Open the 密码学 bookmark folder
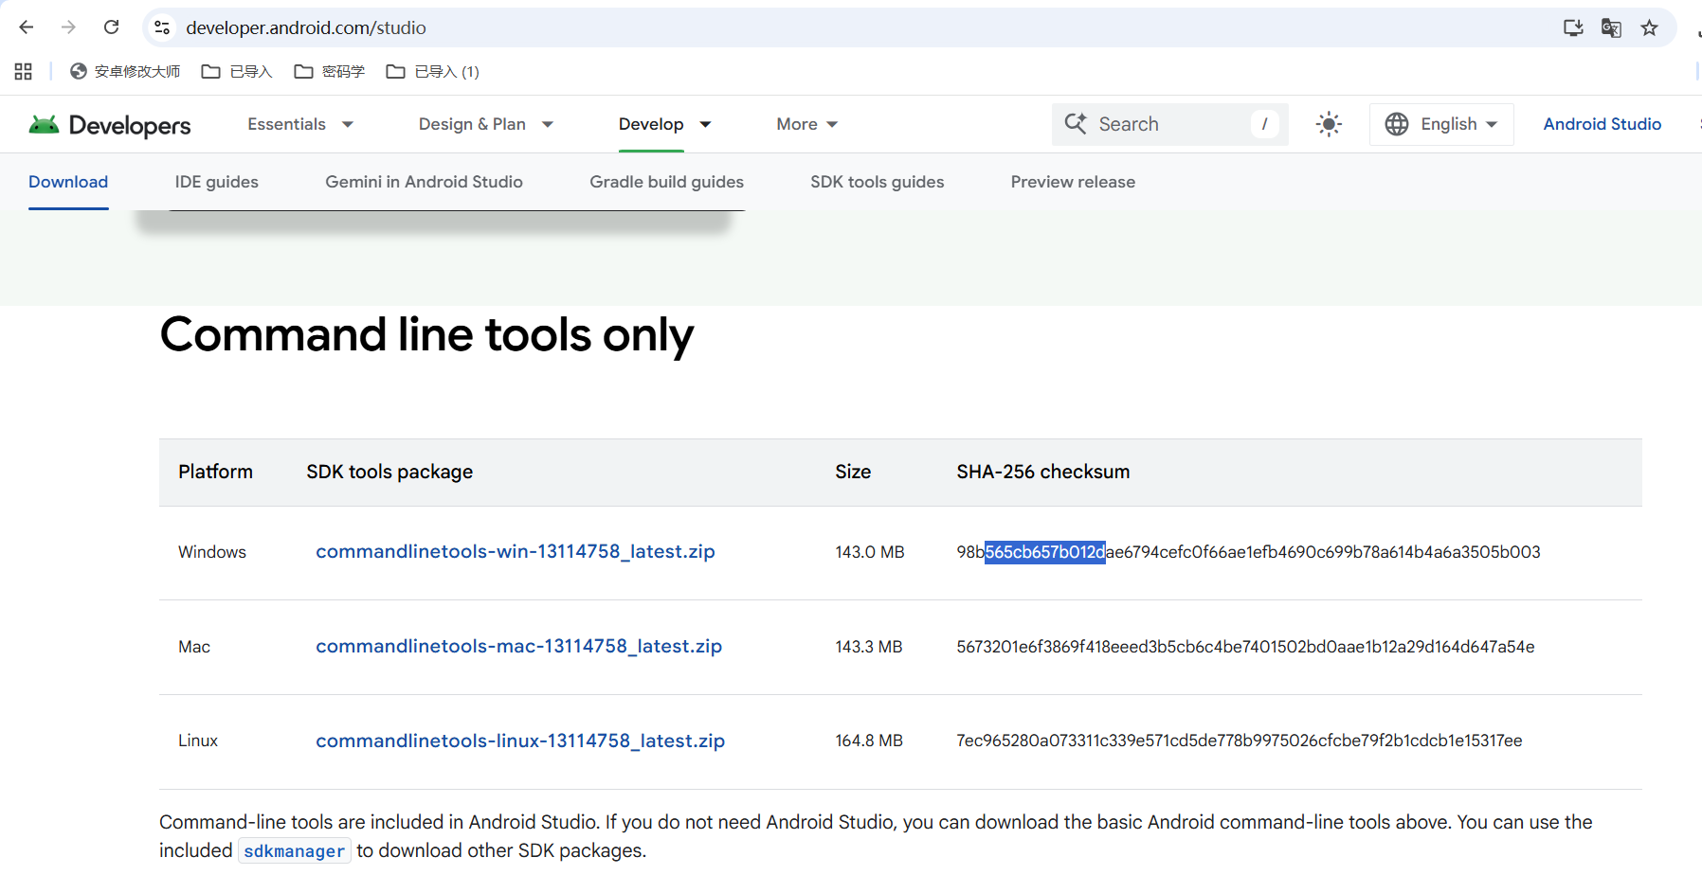The height and width of the screenshot is (893, 1702). [330, 71]
